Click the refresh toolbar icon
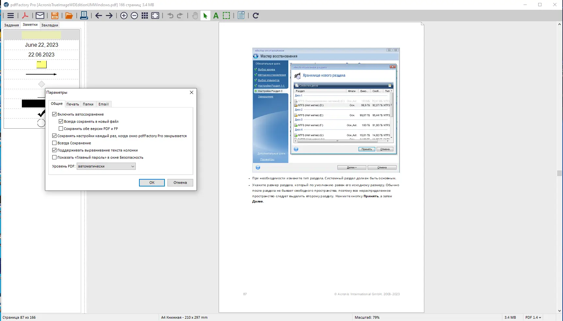This screenshot has height=321, width=563. pos(256,16)
